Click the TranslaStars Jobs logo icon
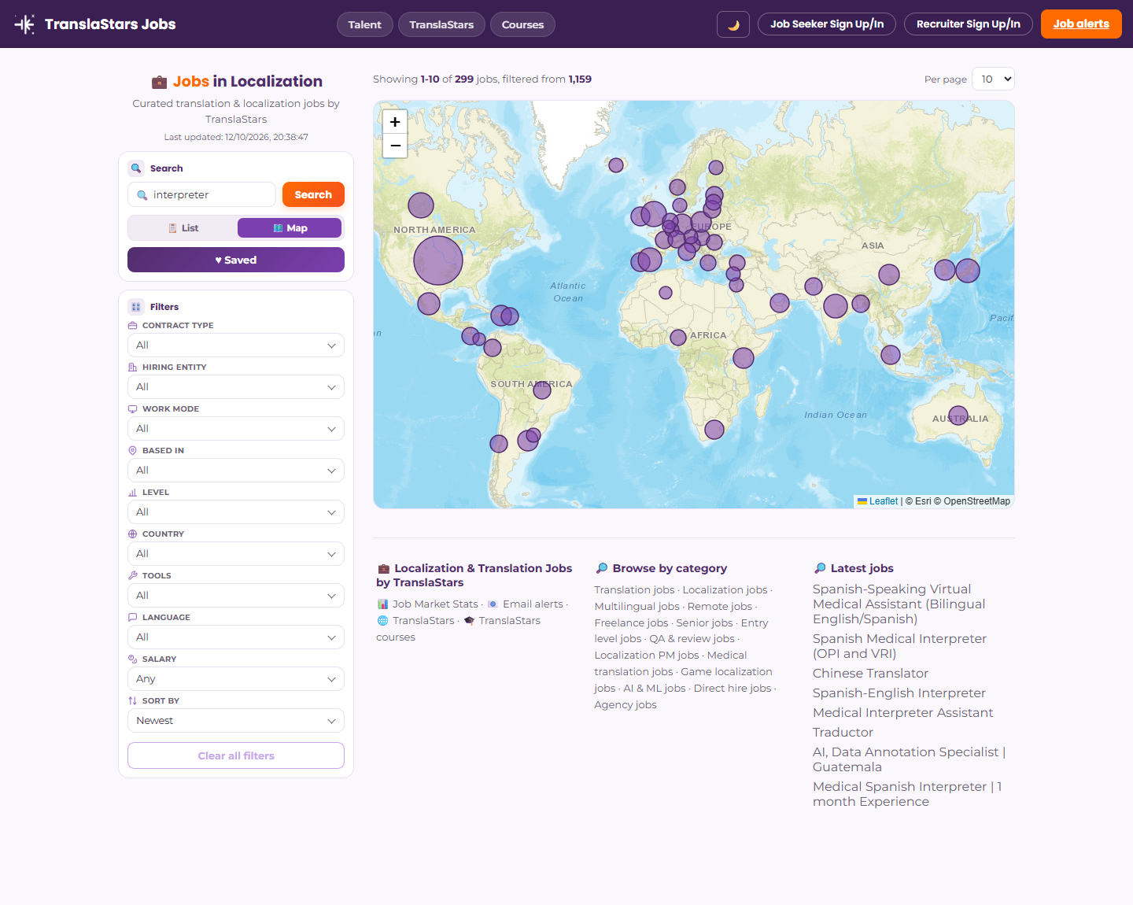Image resolution: width=1133 pixels, height=905 pixels. click(24, 24)
